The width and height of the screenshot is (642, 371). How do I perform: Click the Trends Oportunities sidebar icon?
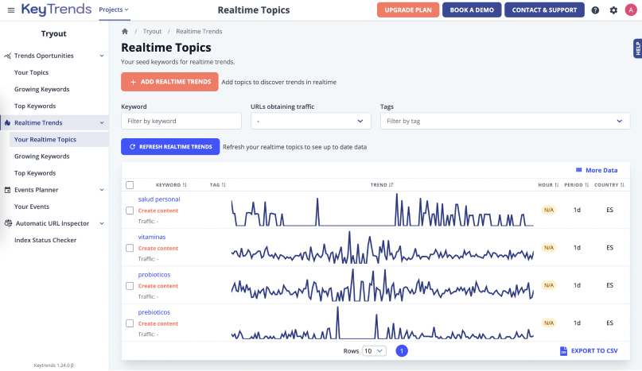(x=7, y=56)
